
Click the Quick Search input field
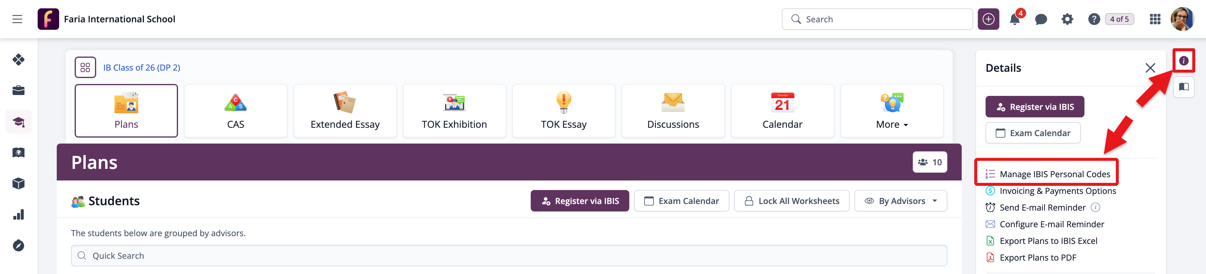509,256
